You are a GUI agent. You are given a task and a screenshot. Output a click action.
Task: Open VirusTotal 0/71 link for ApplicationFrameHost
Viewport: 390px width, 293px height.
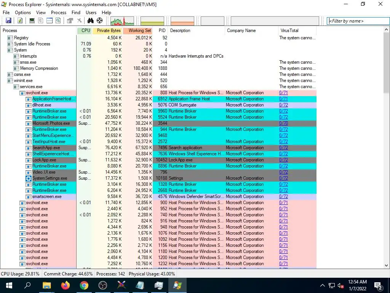tap(283, 99)
